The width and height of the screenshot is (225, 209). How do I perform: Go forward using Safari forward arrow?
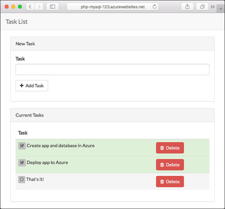[39, 7]
